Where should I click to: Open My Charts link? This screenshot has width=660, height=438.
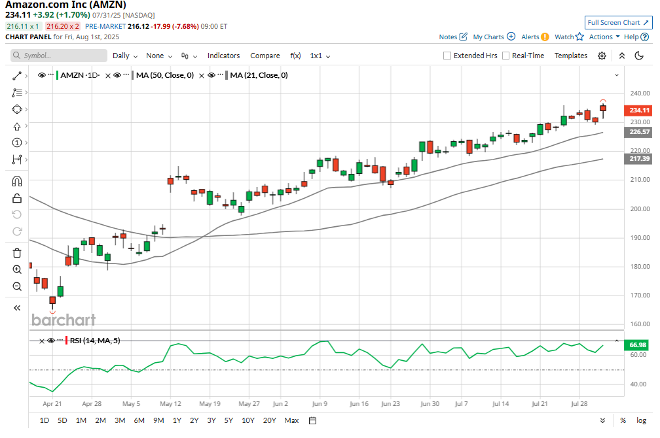point(494,37)
